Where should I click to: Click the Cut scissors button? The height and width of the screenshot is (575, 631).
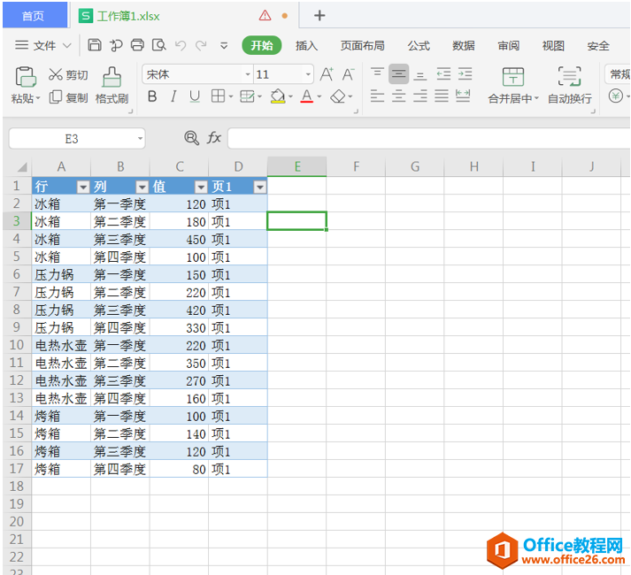(x=68, y=74)
